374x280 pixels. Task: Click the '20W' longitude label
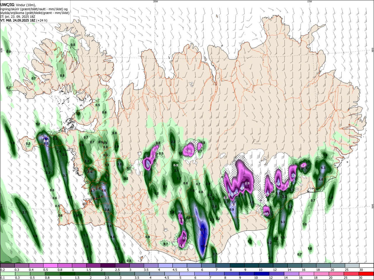click(155, 1)
